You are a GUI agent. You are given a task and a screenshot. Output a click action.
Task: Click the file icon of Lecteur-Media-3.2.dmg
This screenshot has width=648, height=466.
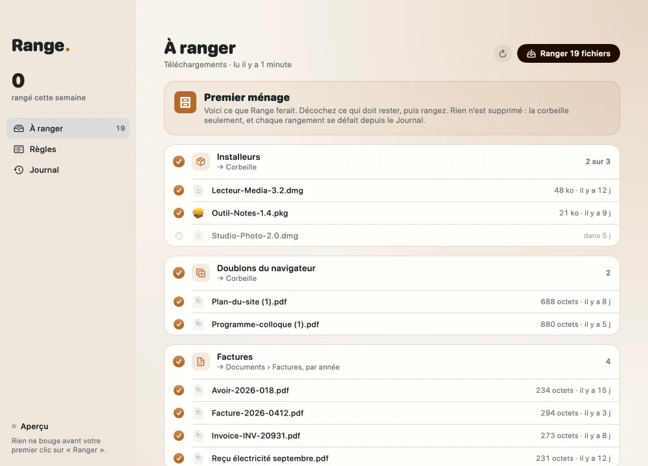click(198, 190)
